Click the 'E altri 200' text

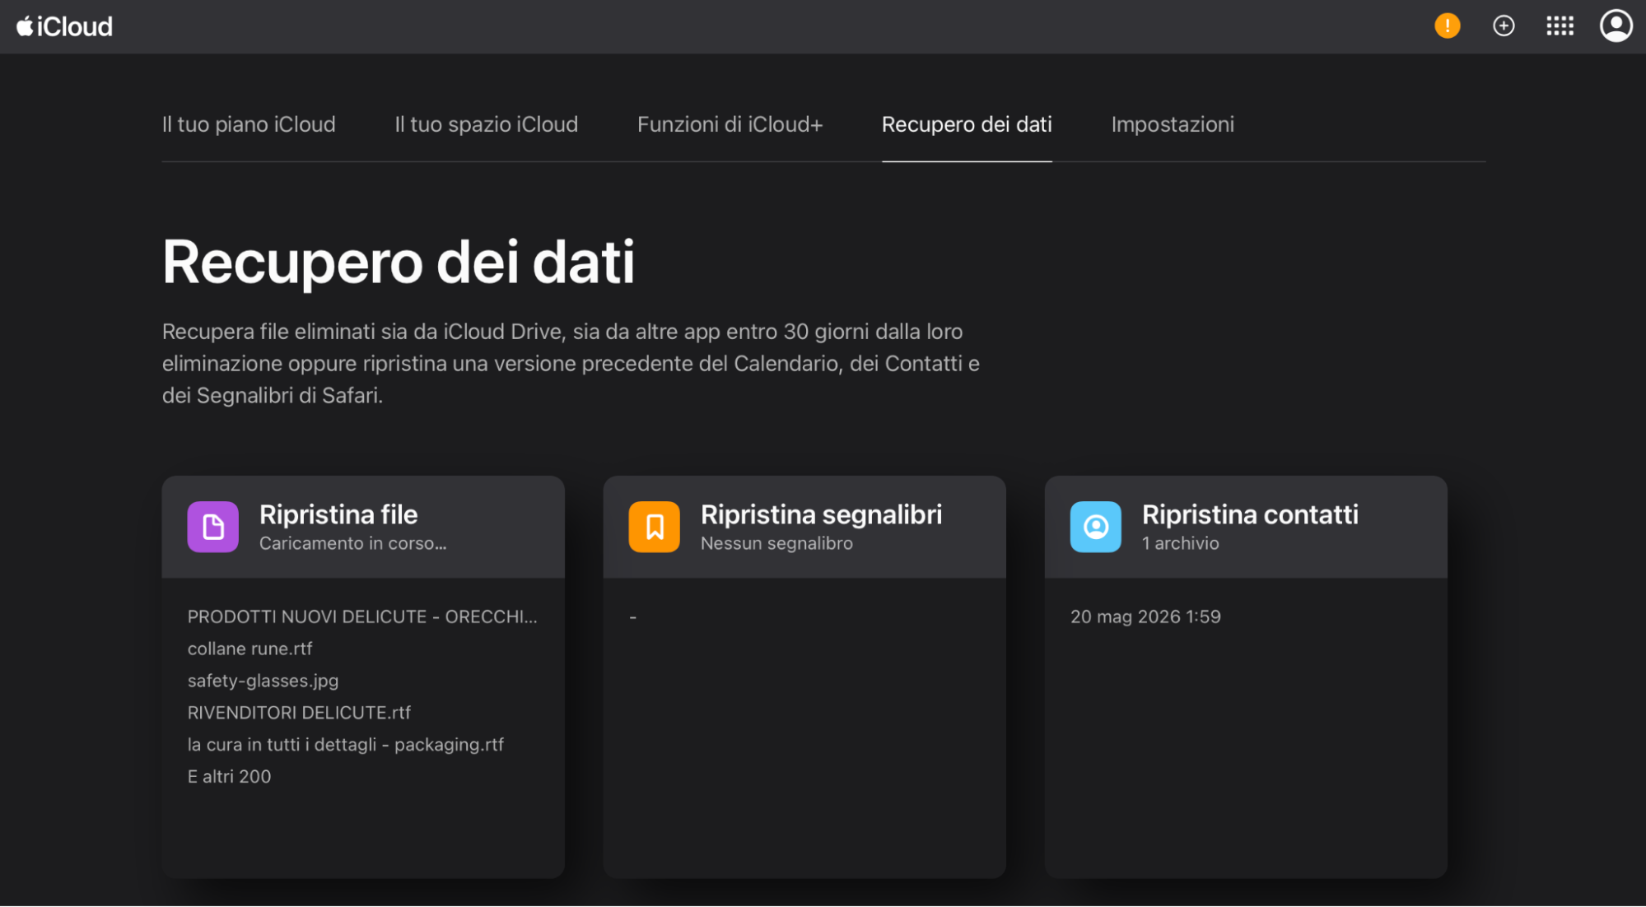point(229,777)
